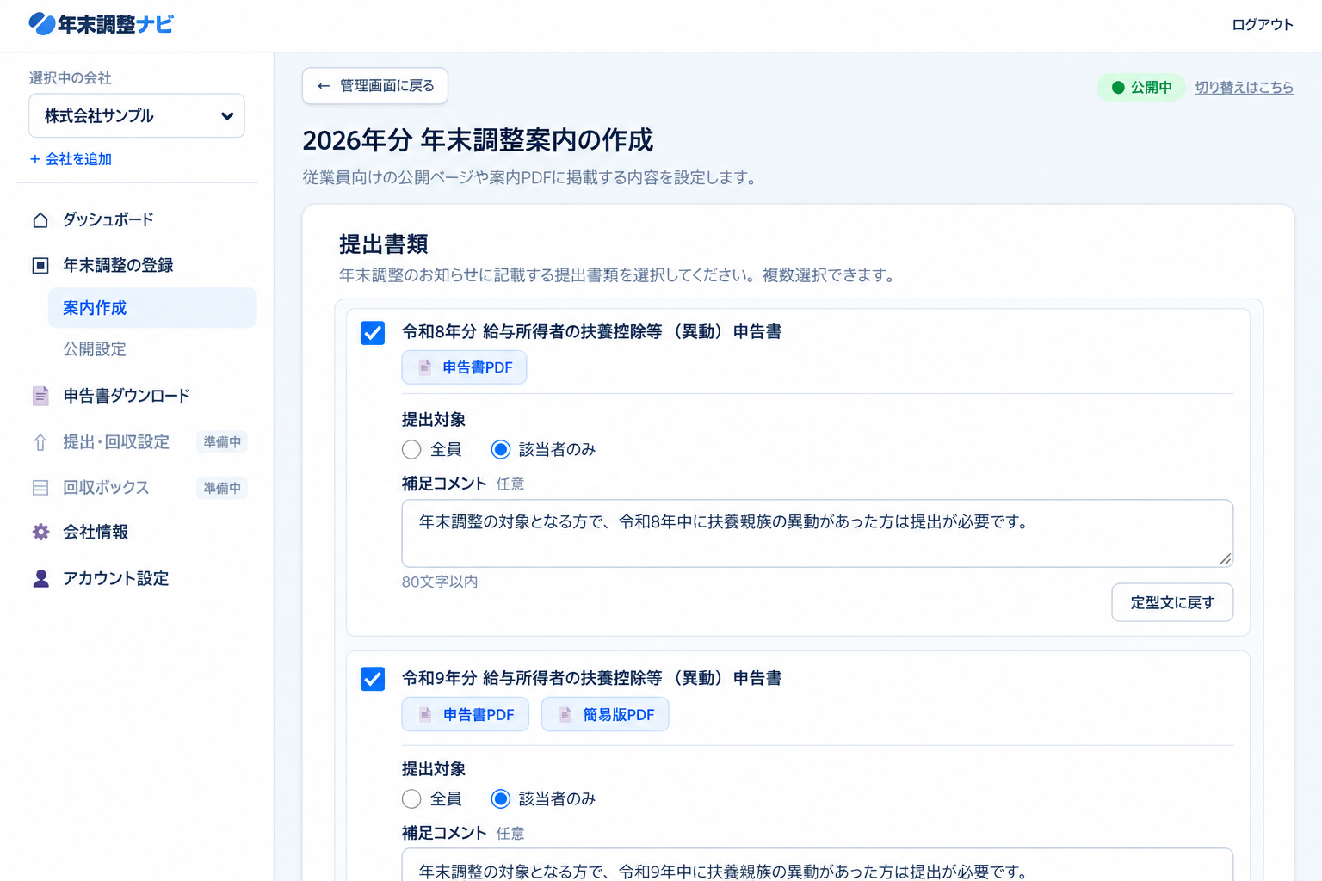Click the アカウント設定 person icon
This screenshot has width=1322, height=881.
pos(40,578)
